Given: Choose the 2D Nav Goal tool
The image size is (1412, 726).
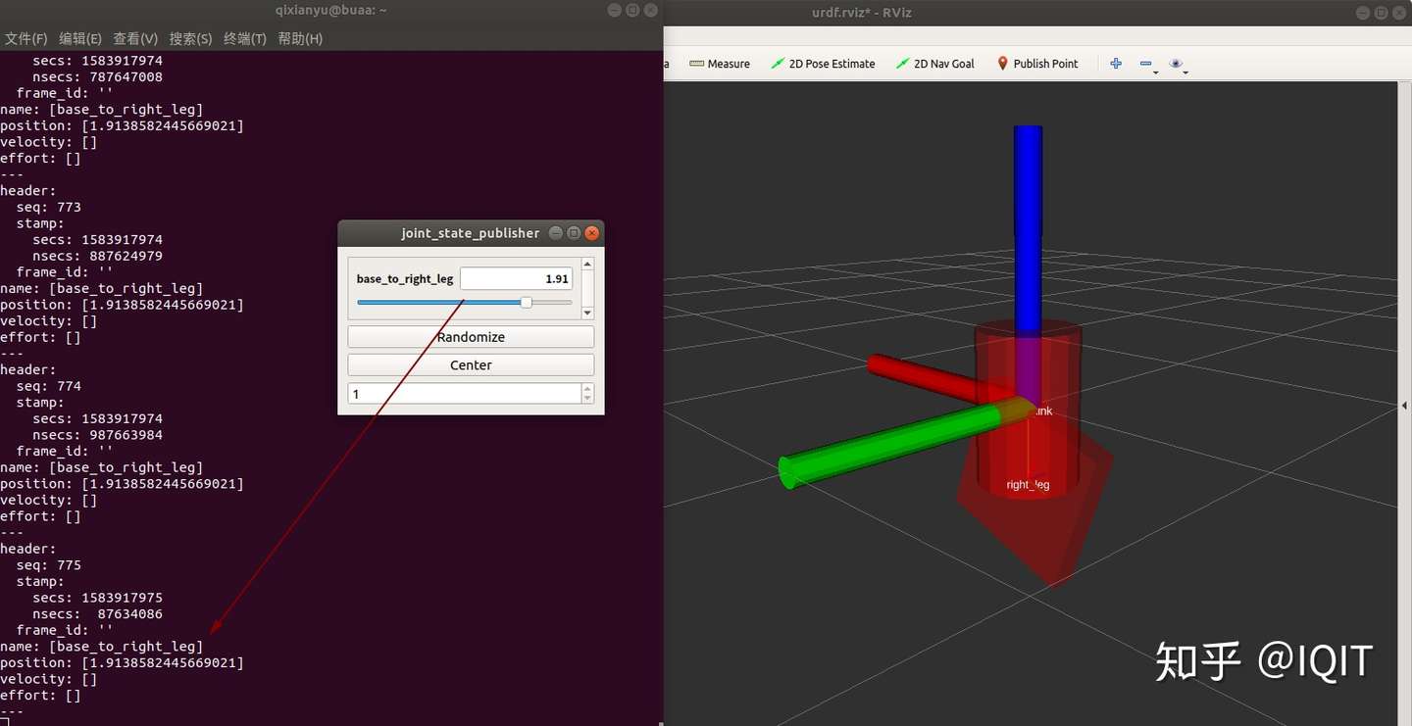Looking at the screenshot, I should (935, 64).
